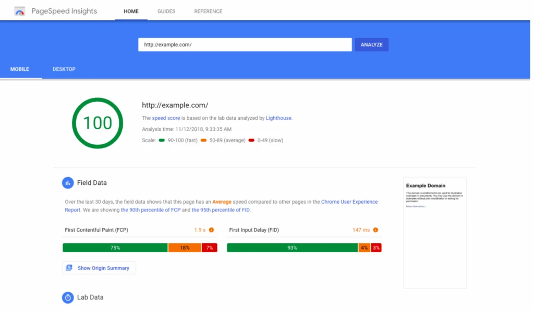Click the orange 50-89 (average) scale dot
Screen dimensions: 534x311
(203, 140)
